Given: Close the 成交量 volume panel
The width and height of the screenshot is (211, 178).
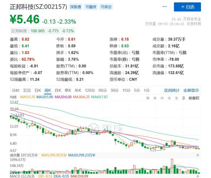Looking at the screenshot, I should (x=198, y=155).
